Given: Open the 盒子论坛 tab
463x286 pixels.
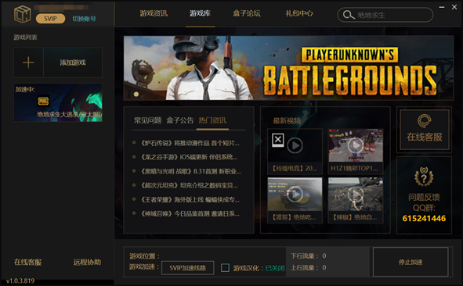Looking at the screenshot, I should [x=247, y=13].
